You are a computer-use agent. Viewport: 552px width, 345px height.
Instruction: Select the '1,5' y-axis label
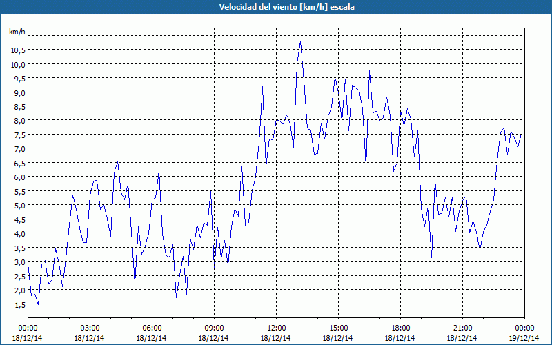[x=20, y=304]
